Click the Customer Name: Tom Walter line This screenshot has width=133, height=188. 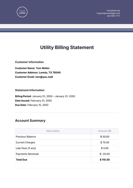tap(32, 68)
